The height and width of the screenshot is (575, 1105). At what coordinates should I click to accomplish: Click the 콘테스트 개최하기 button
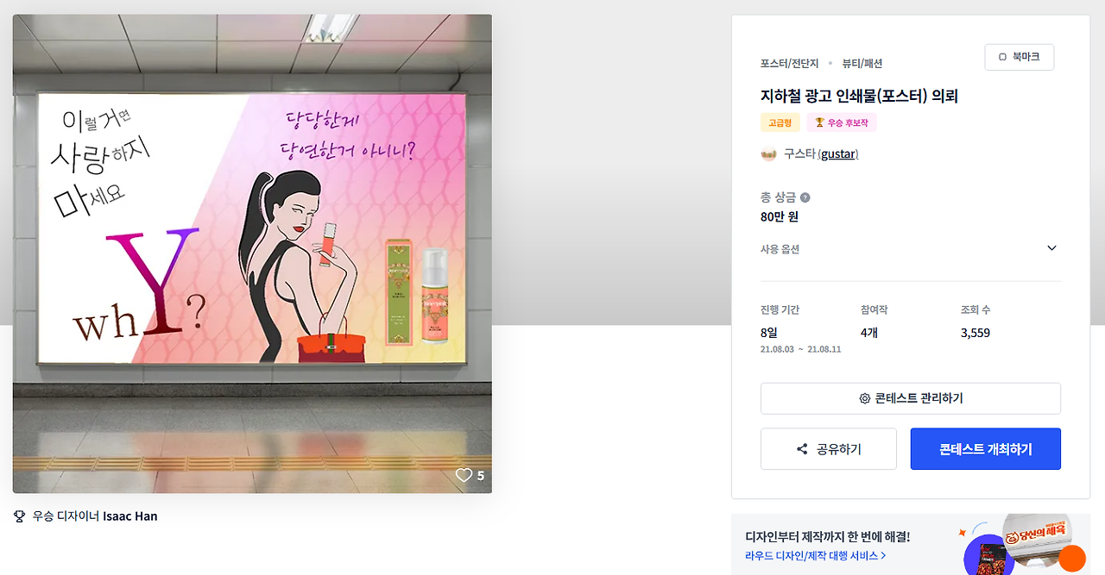[986, 449]
